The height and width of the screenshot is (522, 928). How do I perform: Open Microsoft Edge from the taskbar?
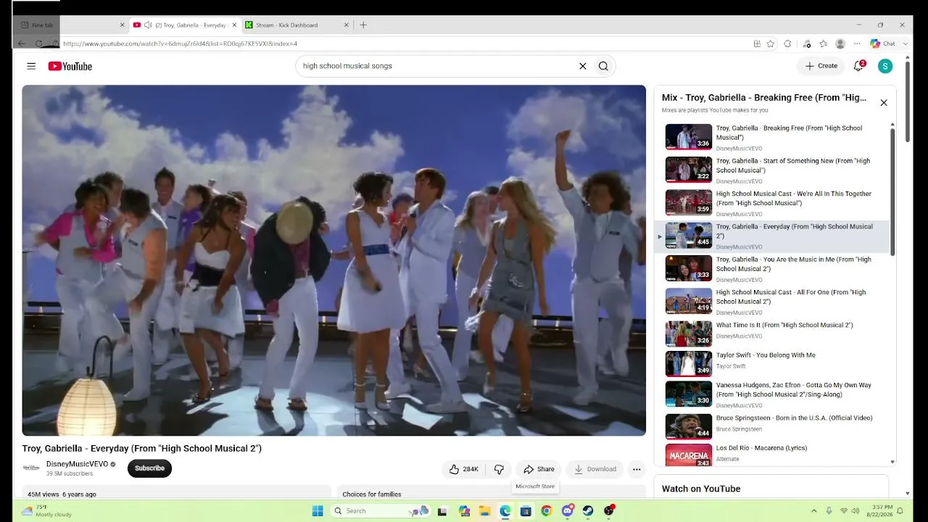point(505,511)
